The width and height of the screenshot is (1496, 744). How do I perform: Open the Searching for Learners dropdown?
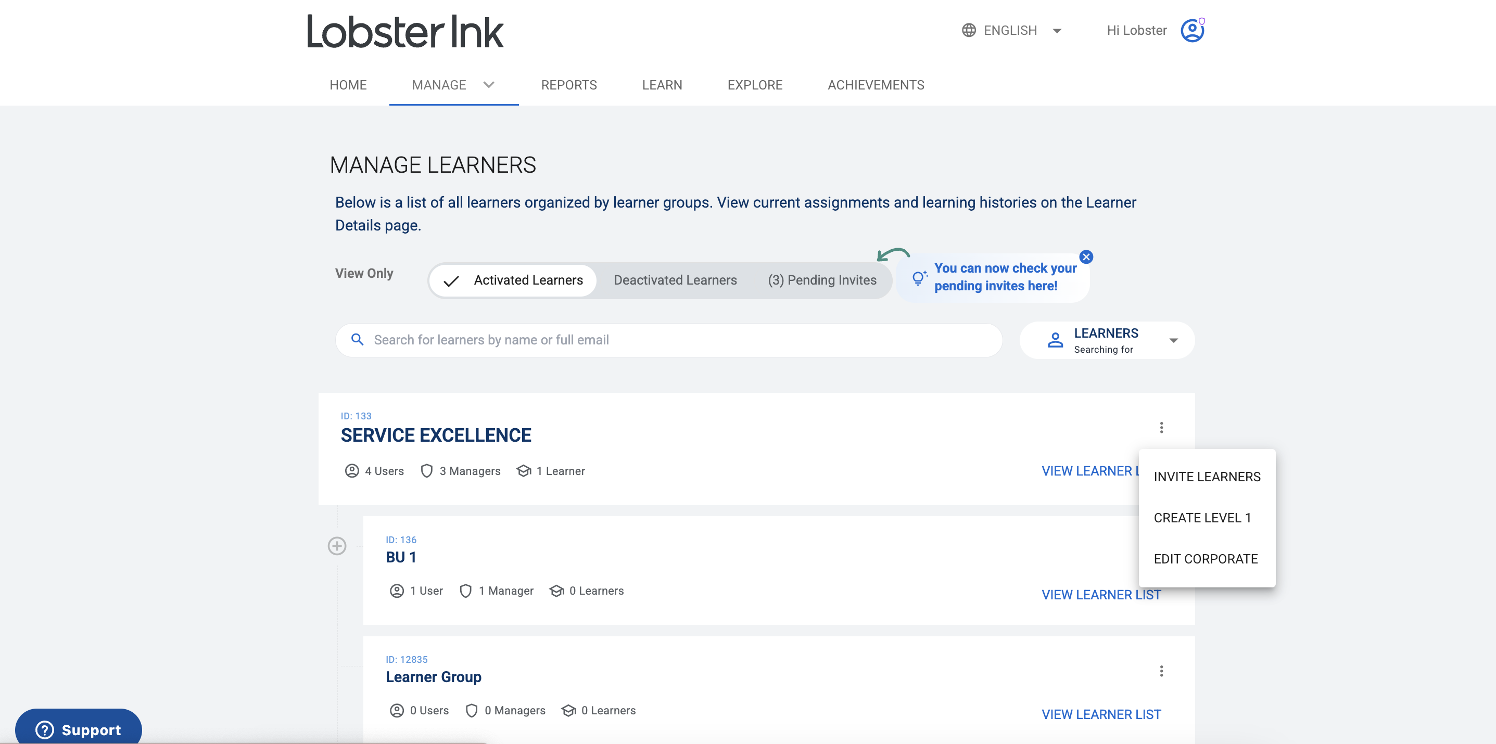[1106, 340]
